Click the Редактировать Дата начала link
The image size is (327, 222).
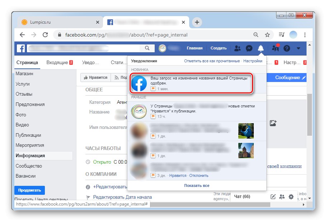pos(122,197)
